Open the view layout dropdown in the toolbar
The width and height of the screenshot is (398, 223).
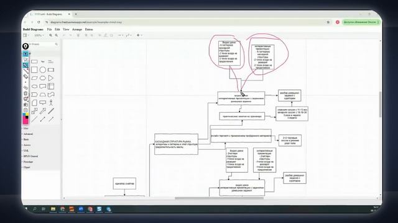(x=26, y=35)
